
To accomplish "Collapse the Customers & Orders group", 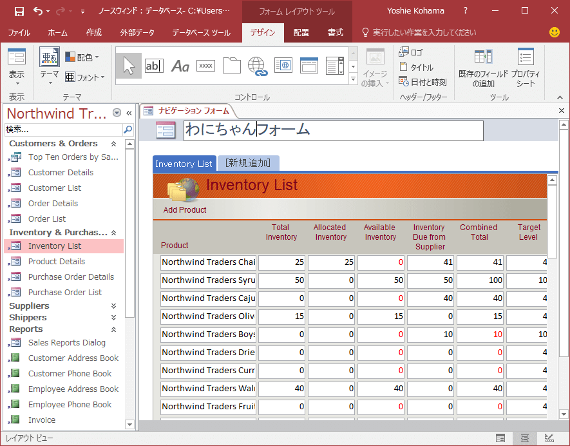I will coord(114,144).
